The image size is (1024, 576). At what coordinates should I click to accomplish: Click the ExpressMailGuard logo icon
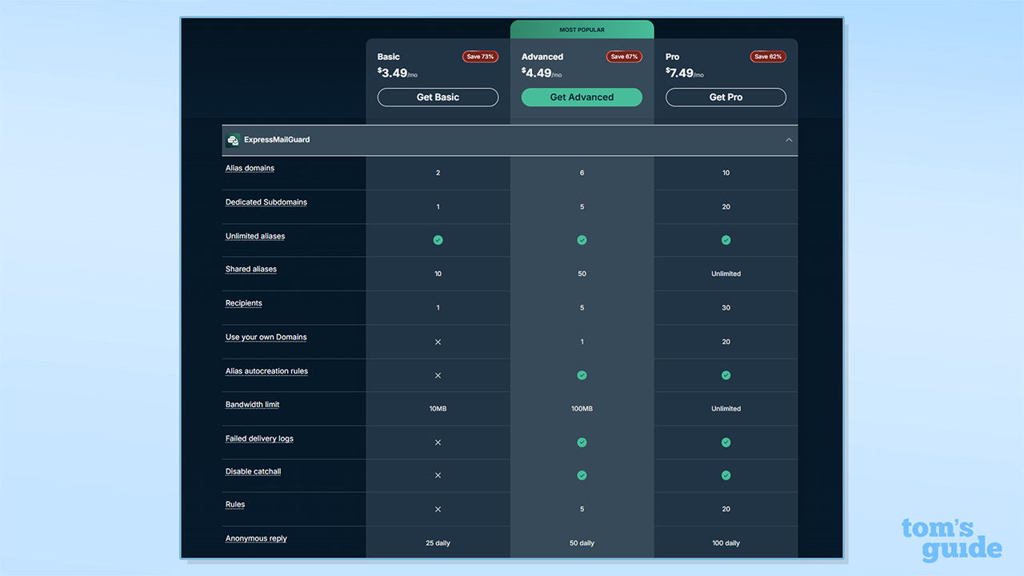coord(232,139)
